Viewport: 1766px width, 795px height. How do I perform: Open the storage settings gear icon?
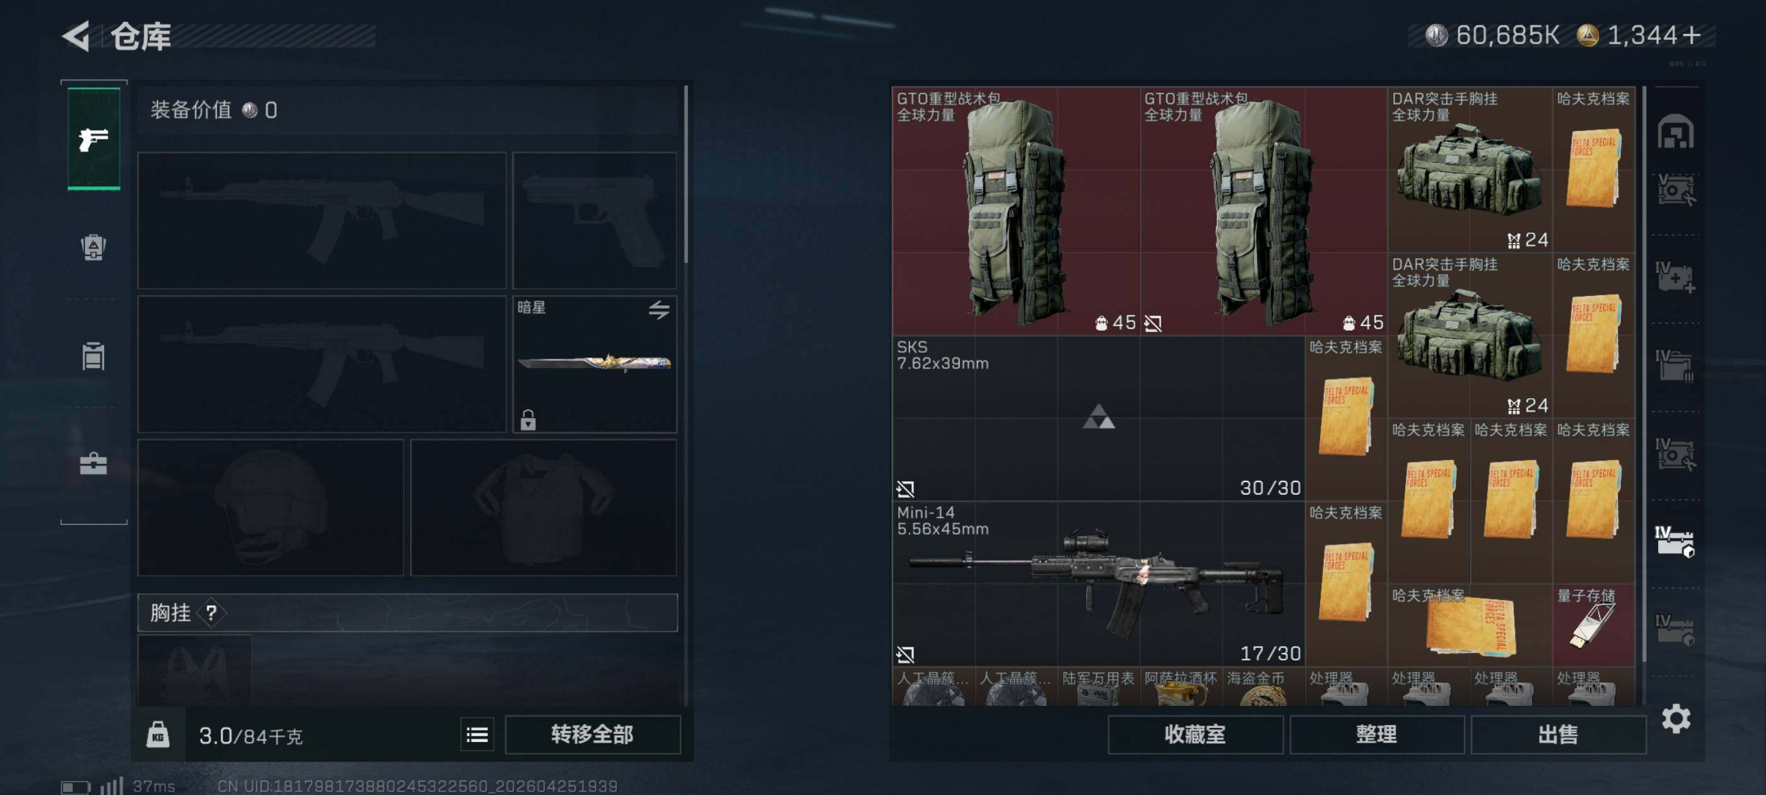click(x=1676, y=718)
